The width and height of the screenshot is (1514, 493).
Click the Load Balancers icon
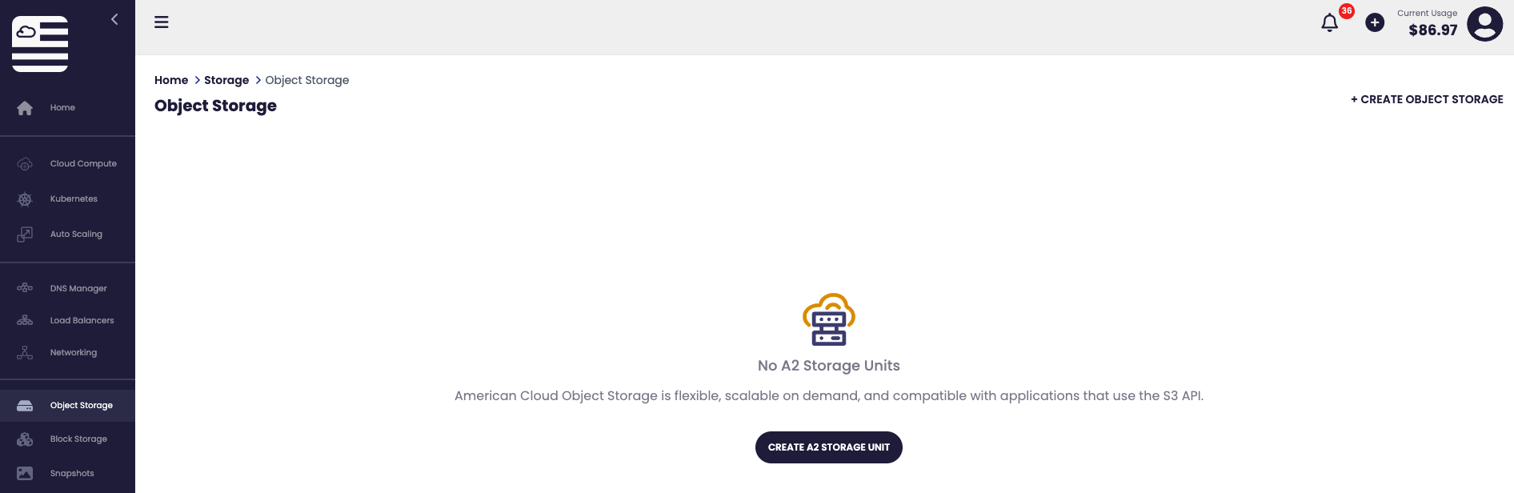coord(25,320)
